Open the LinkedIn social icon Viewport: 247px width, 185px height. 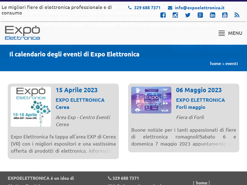[x=212, y=15]
